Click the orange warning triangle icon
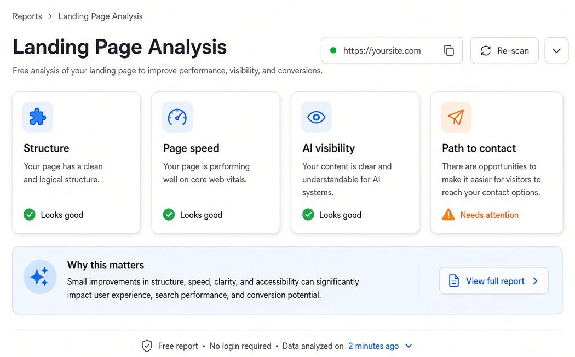This screenshot has height=357, width=575. tap(448, 215)
